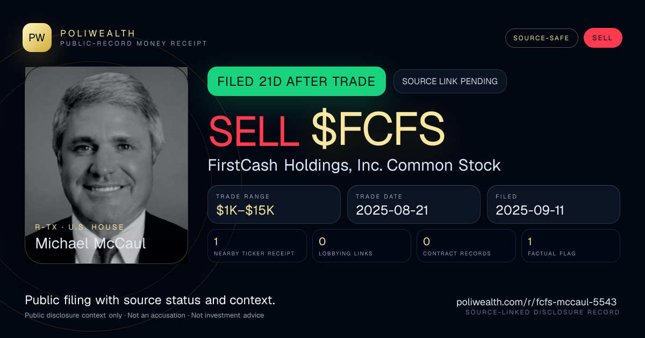Open the Michael McCaul portrait photo
Image resolution: width=645 pixels, height=338 pixels.
tap(106, 165)
